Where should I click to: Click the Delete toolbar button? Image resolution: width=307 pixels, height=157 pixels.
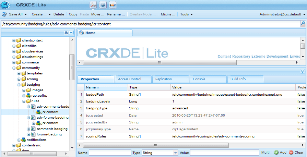59,14
